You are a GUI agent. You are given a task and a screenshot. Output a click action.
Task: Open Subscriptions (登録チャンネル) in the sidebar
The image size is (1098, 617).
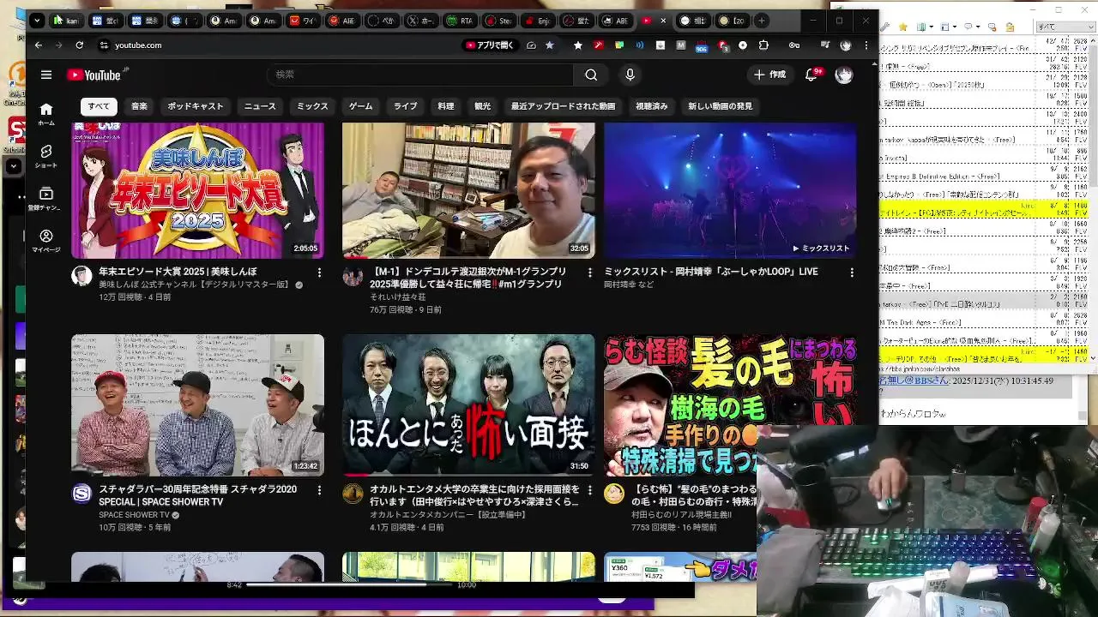46,199
